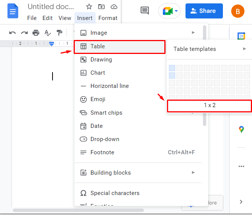Click the horizontal document scrollbar
The image size is (252, 215).
coord(78,210)
